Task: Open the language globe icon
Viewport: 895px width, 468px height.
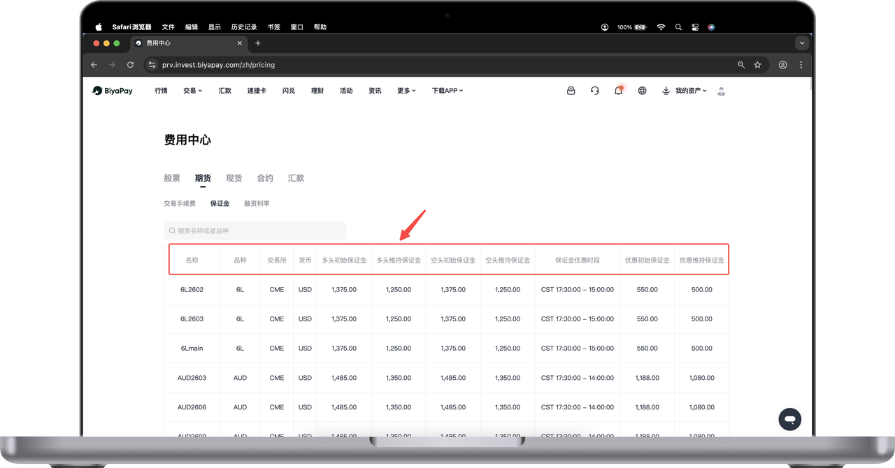Action: 642,91
